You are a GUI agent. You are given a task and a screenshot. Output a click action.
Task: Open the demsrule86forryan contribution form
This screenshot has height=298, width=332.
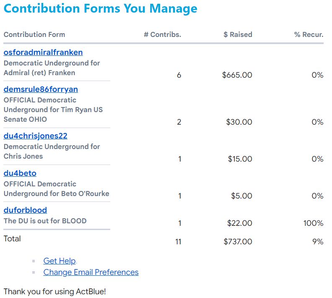[41, 89]
